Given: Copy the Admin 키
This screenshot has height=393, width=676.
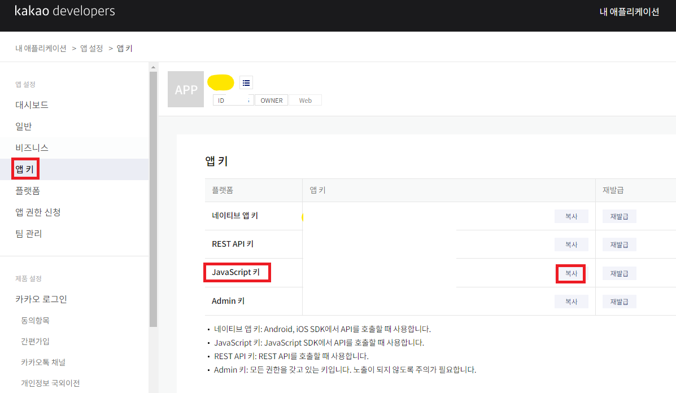Looking at the screenshot, I should pyautogui.click(x=571, y=302).
